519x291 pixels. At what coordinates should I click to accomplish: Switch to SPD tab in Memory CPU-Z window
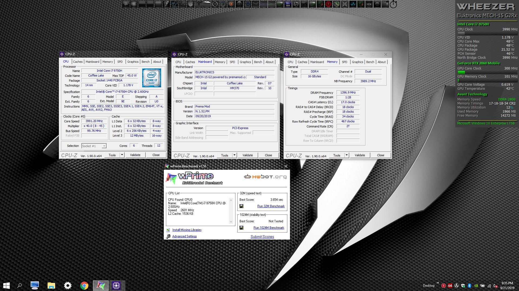pyautogui.click(x=344, y=62)
